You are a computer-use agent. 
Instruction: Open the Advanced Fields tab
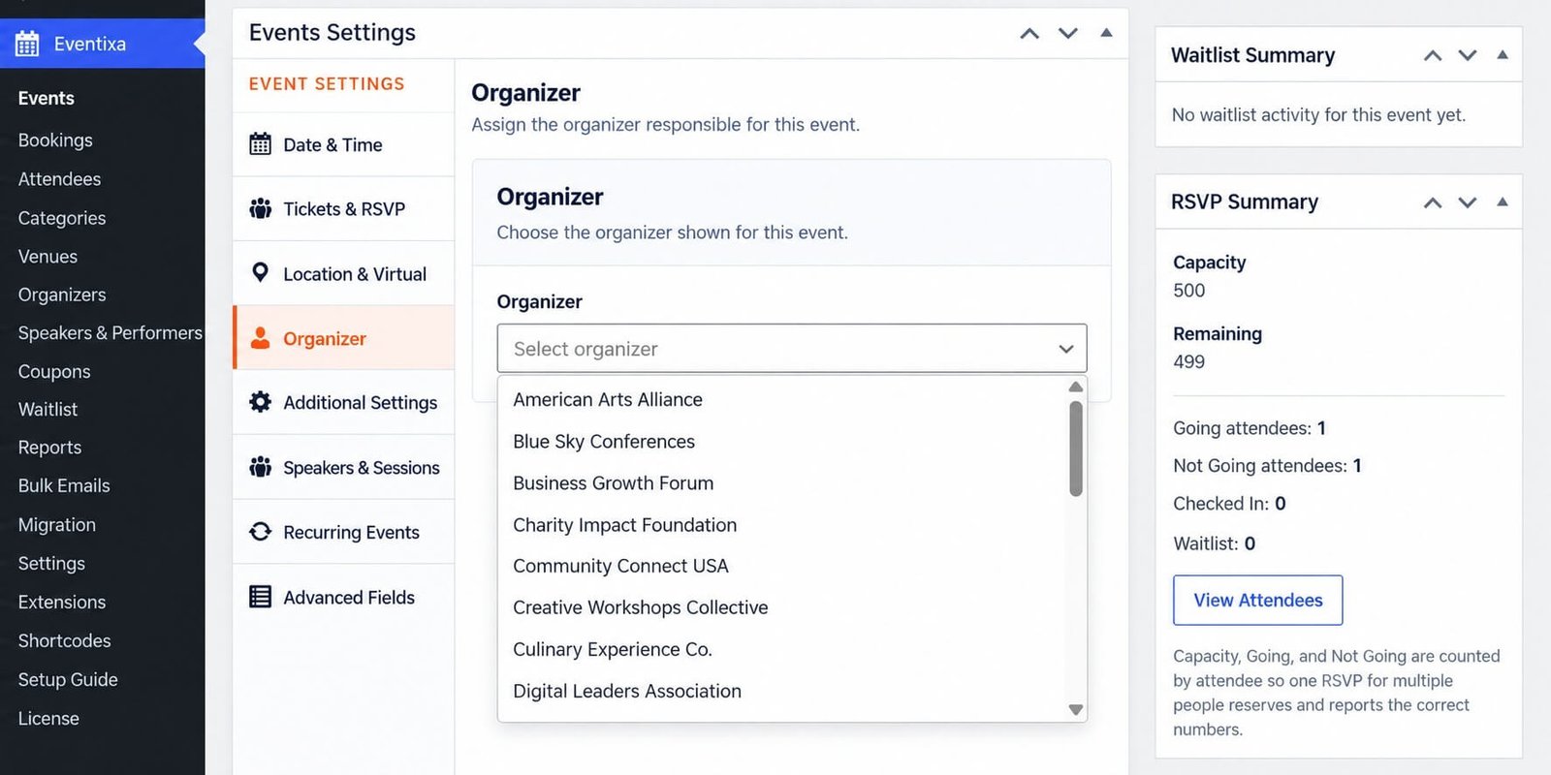point(343,597)
